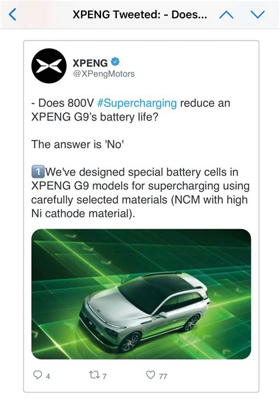
Task: Click the reply count 4
Action: 48,376
